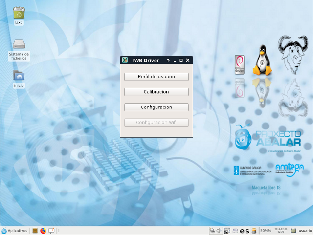Launch Firefox from the bottom panel
Viewport: 313px width, 235px height.
coord(43,231)
